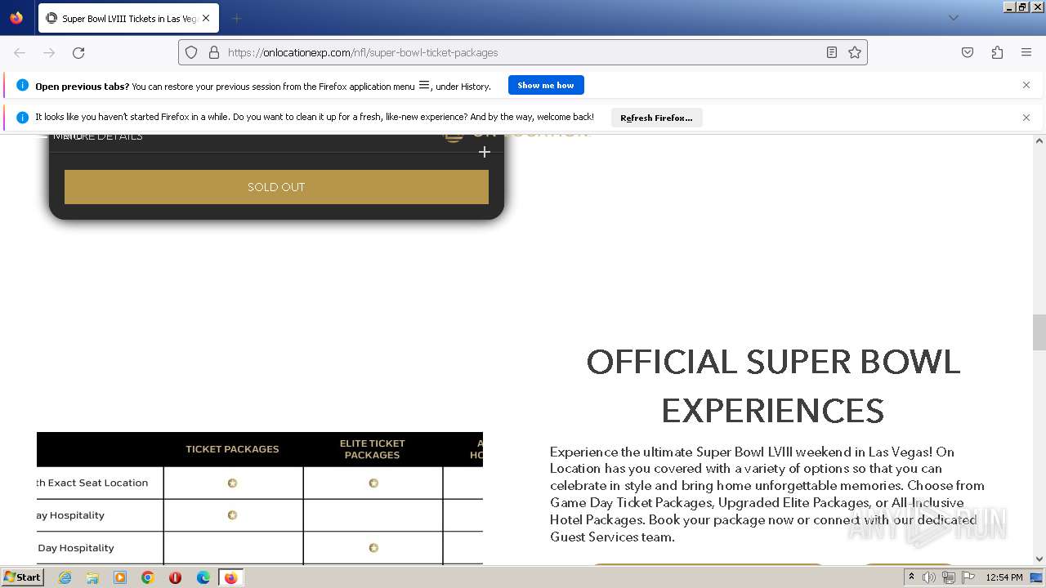Click the Show me how button
Screen dimensions: 1046x588
pos(546,85)
